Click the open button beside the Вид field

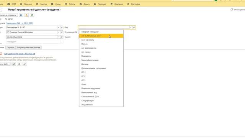134,28
